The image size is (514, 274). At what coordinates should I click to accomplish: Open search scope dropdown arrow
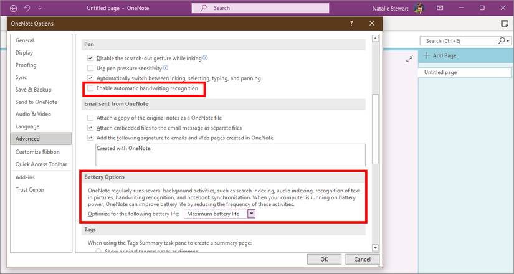[x=508, y=41]
